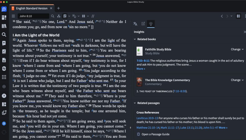Click the Search magnifier in left sidebar
Viewport: 246px width, 140px height.
click(x=4, y=34)
